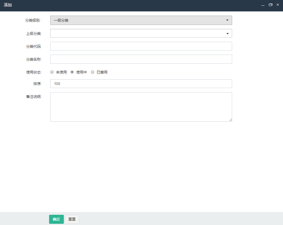283x225 pixels.
Task: Click the 重置 reset button
Action: click(x=72, y=219)
